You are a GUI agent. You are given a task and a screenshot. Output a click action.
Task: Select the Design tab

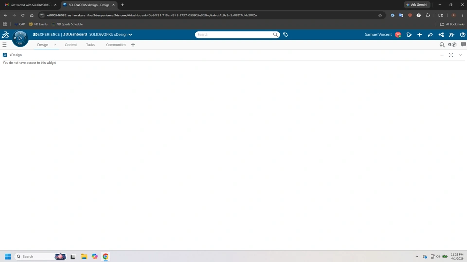click(x=43, y=45)
